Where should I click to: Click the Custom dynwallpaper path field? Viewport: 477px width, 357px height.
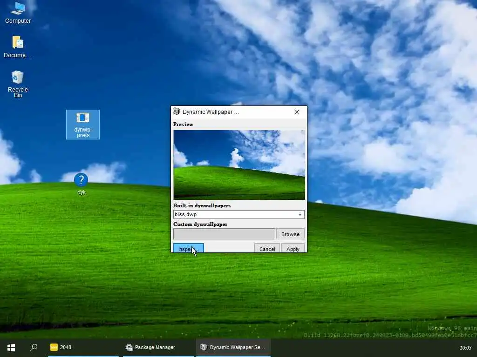(x=224, y=234)
